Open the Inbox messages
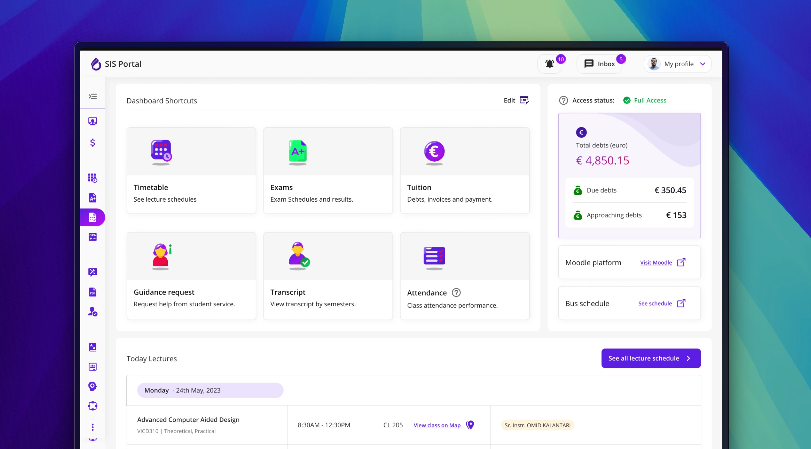The height and width of the screenshot is (449, 811). pyautogui.click(x=599, y=64)
